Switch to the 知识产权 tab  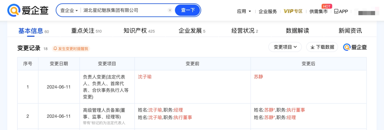tap(139, 31)
